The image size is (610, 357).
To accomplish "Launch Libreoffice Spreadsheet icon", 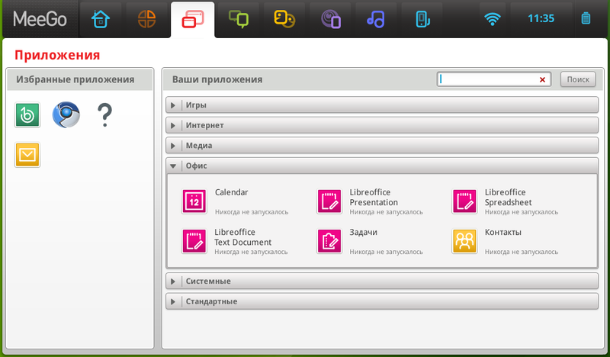I will coord(464,201).
